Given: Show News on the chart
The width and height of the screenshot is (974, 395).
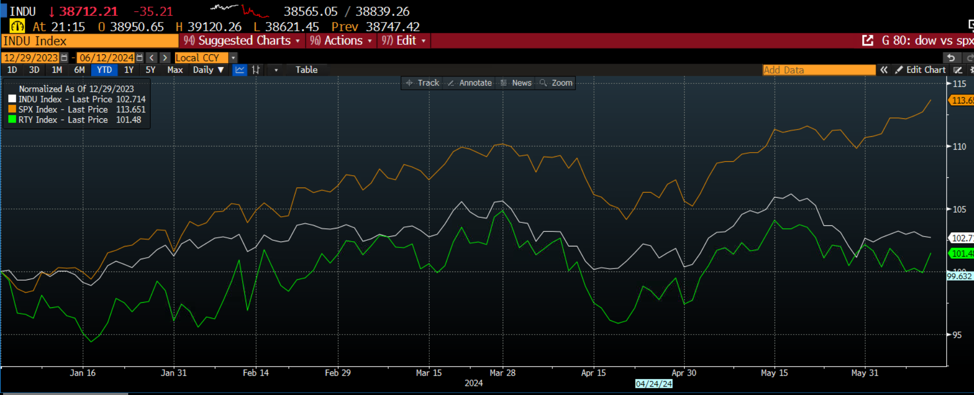Looking at the screenshot, I should coord(516,83).
